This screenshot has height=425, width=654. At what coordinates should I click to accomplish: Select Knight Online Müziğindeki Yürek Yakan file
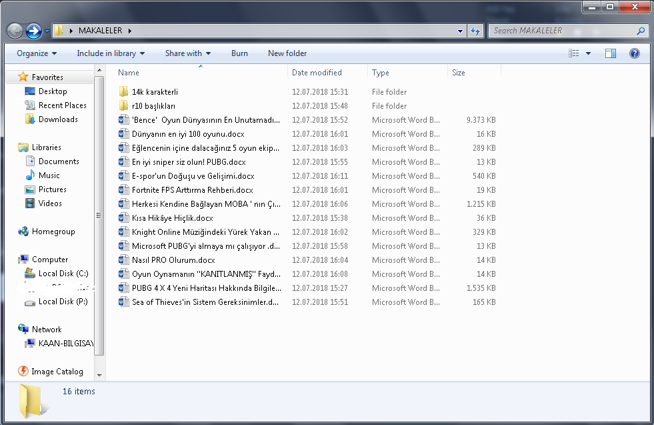point(205,232)
